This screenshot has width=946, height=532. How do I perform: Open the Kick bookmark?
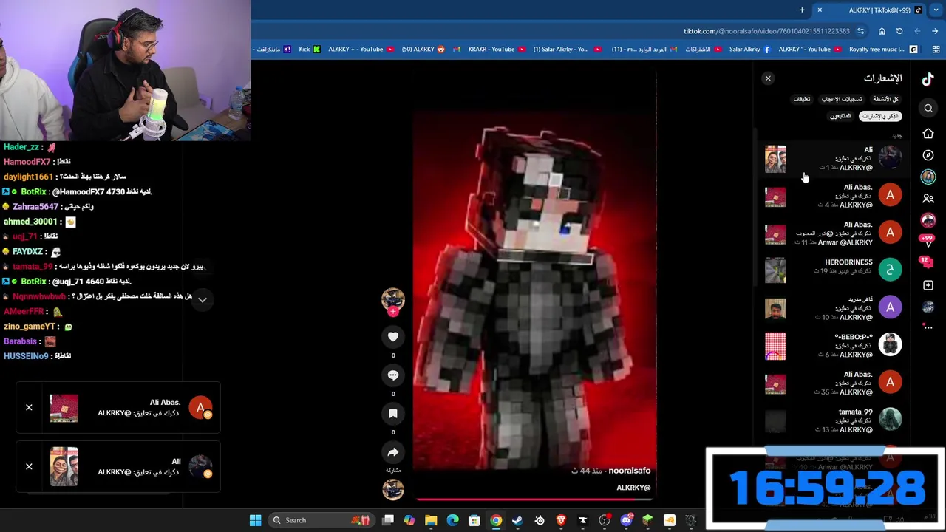[x=310, y=50]
